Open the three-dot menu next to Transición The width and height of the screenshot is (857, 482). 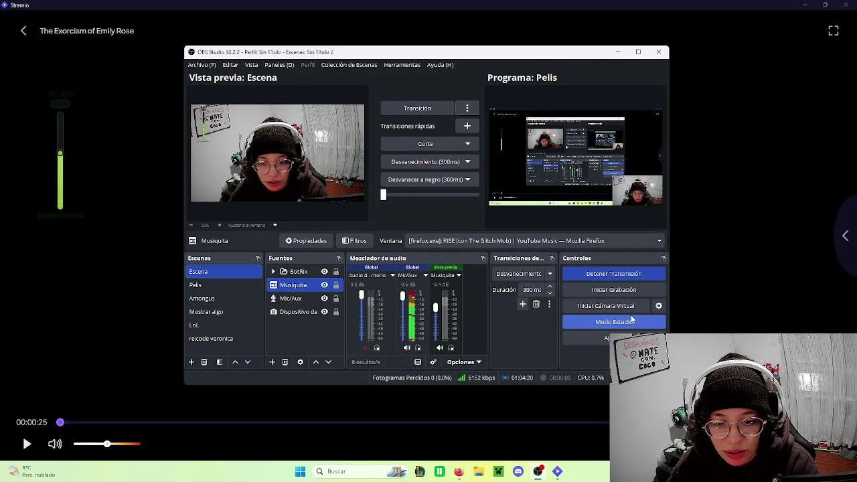[467, 108]
